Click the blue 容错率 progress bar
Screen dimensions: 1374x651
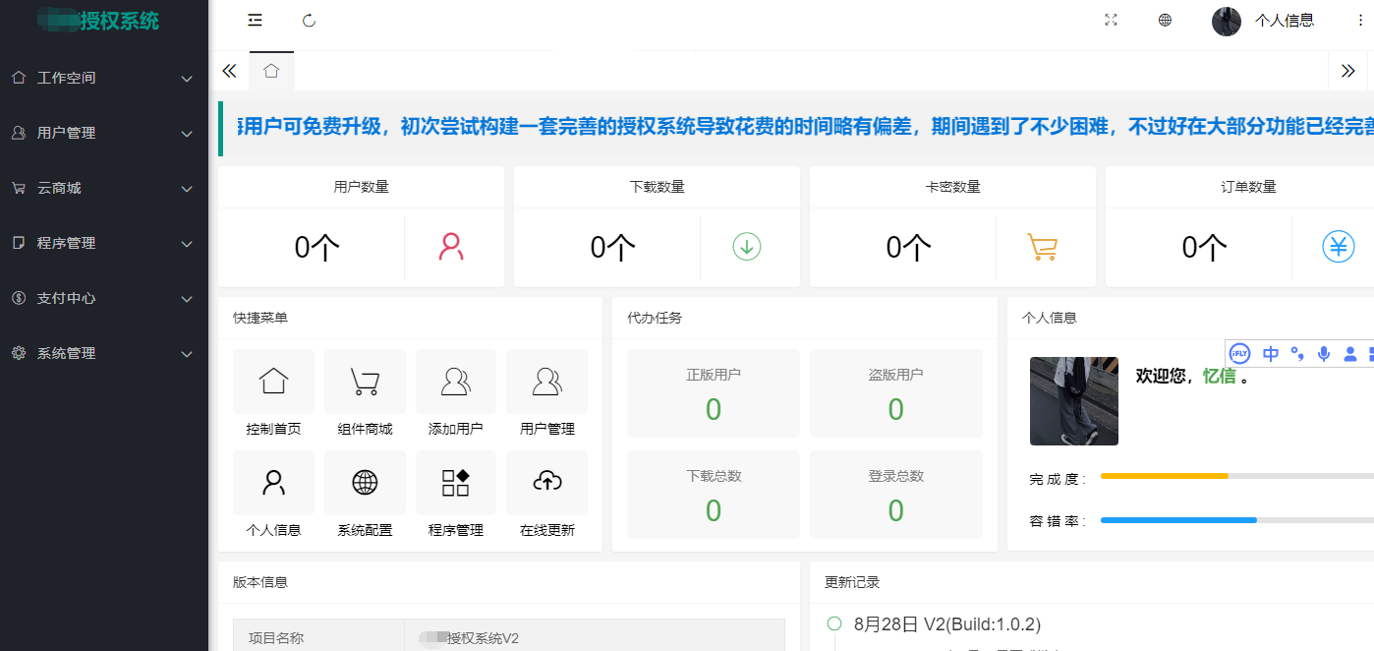[1178, 520]
